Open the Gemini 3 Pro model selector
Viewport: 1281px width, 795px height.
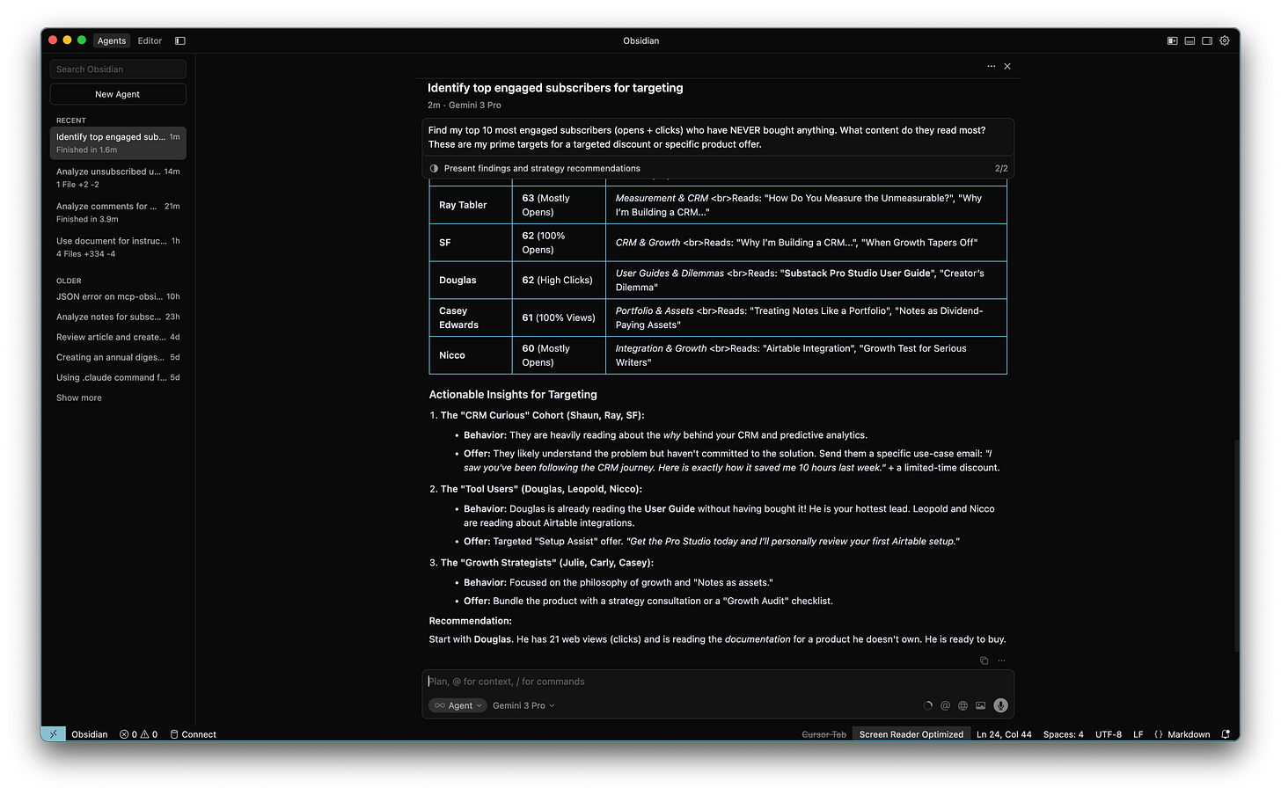pyautogui.click(x=523, y=705)
